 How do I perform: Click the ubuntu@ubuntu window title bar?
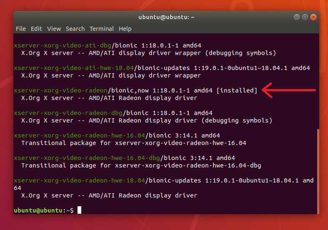point(166,17)
